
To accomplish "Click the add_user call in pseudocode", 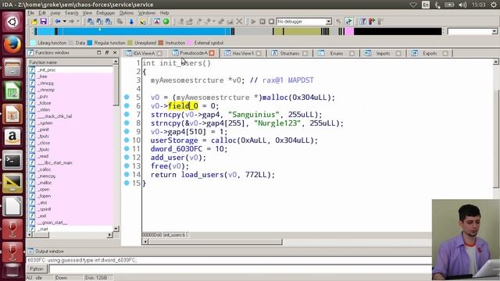I will pyautogui.click(x=168, y=158).
